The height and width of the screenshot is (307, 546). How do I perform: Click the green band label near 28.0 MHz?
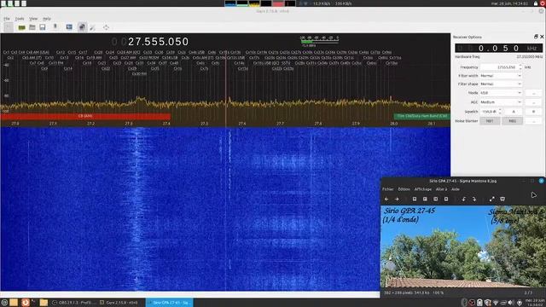[422, 116]
